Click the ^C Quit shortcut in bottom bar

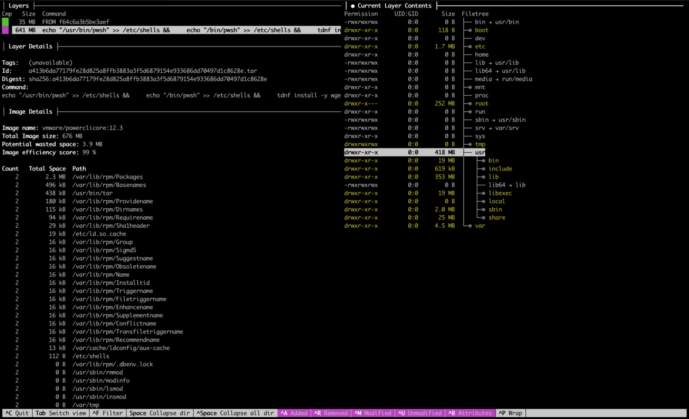click(17, 413)
